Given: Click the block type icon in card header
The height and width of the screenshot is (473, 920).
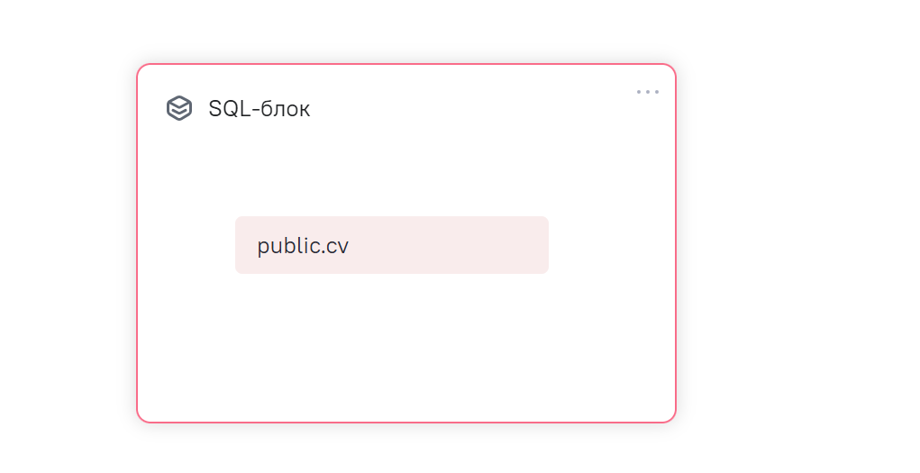Looking at the screenshot, I should (x=179, y=109).
